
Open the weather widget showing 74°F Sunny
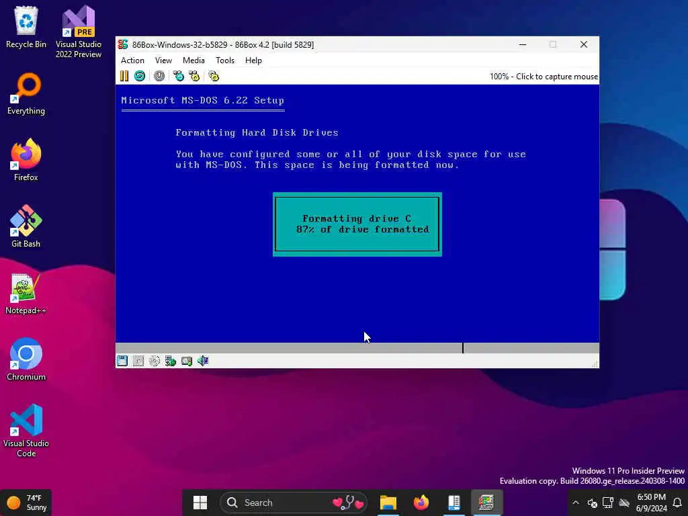pyautogui.click(x=26, y=503)
